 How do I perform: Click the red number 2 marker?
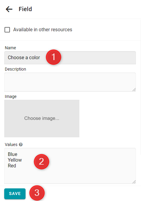(41, 162)
